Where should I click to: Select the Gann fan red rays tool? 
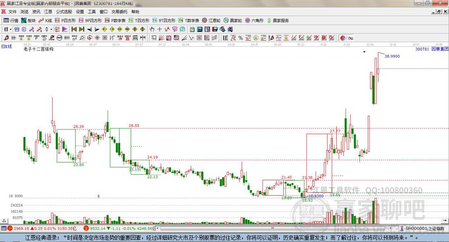click(x=161, y=38)
